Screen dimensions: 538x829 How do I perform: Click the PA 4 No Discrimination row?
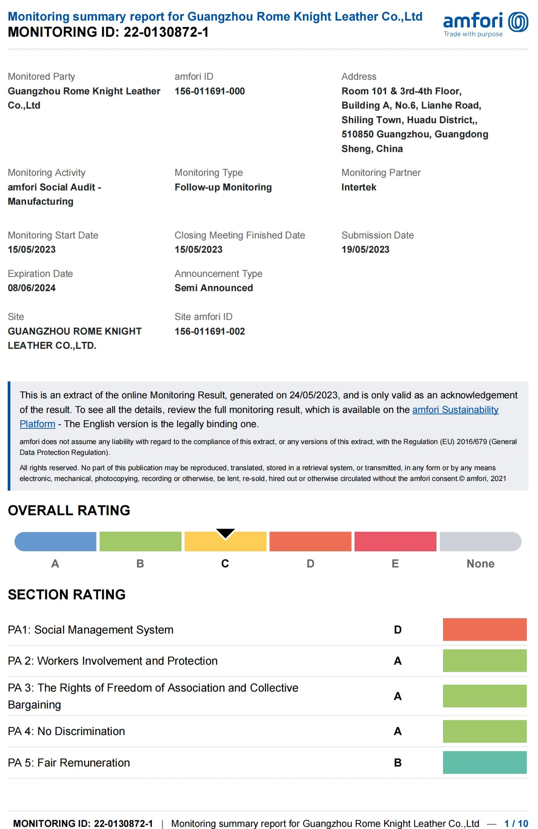(268, 731)
